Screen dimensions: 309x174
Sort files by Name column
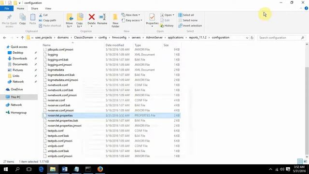pyautogui.click(x=47, y=45)
